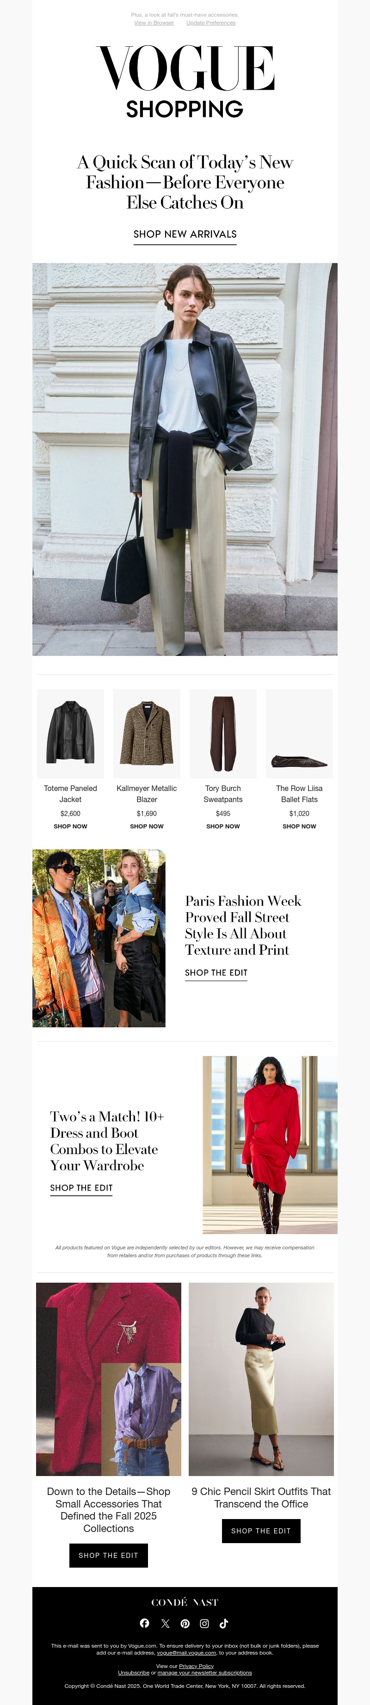Screen dimensions: 370x1705
Task: Open the Pinterest icon in footer
Action: [x=185, y=1623]
